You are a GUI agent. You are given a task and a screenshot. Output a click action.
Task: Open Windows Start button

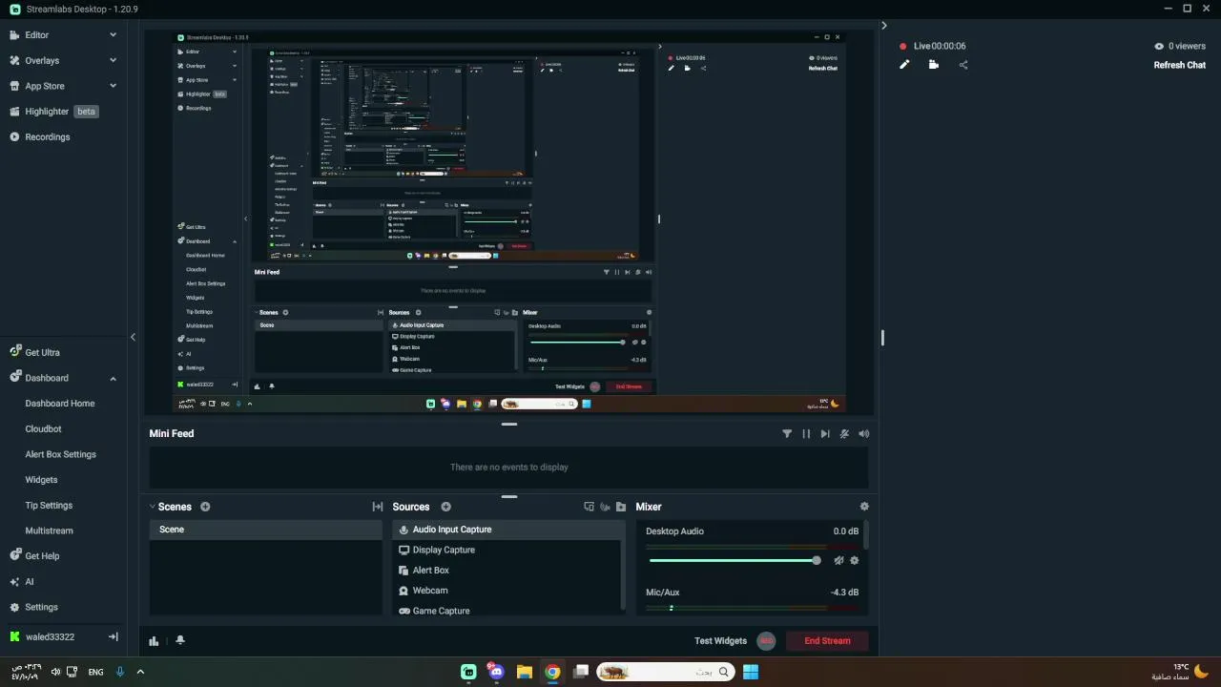[751, 672]
